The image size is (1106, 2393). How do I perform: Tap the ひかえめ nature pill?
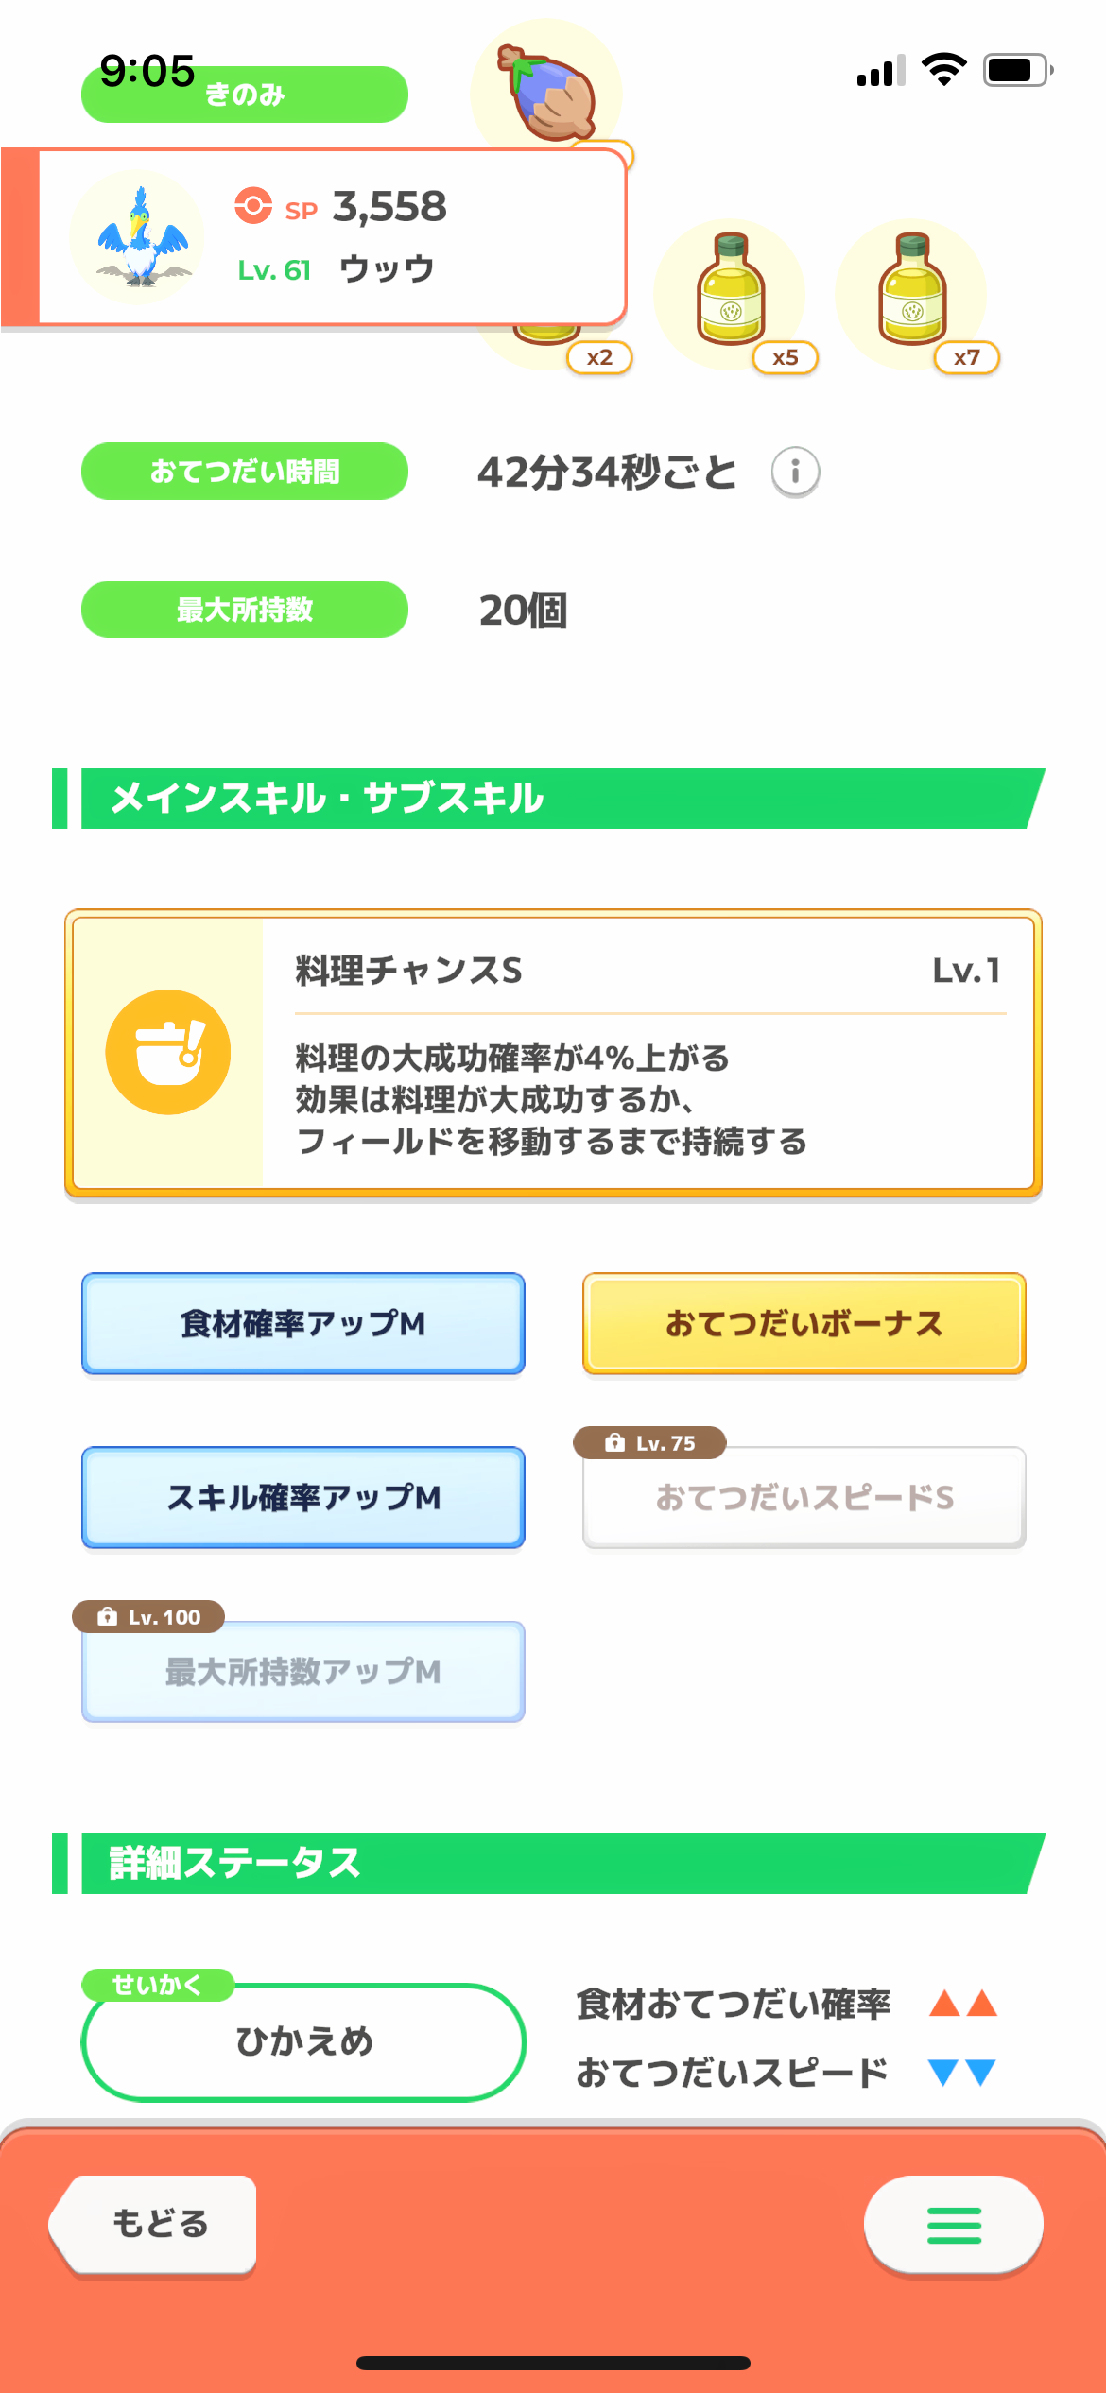tap(303, 2041)
